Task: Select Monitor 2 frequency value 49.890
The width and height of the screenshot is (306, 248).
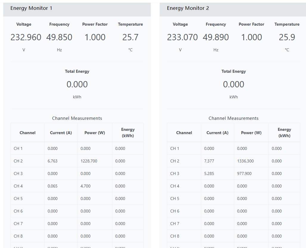Action: pos(216,37)
